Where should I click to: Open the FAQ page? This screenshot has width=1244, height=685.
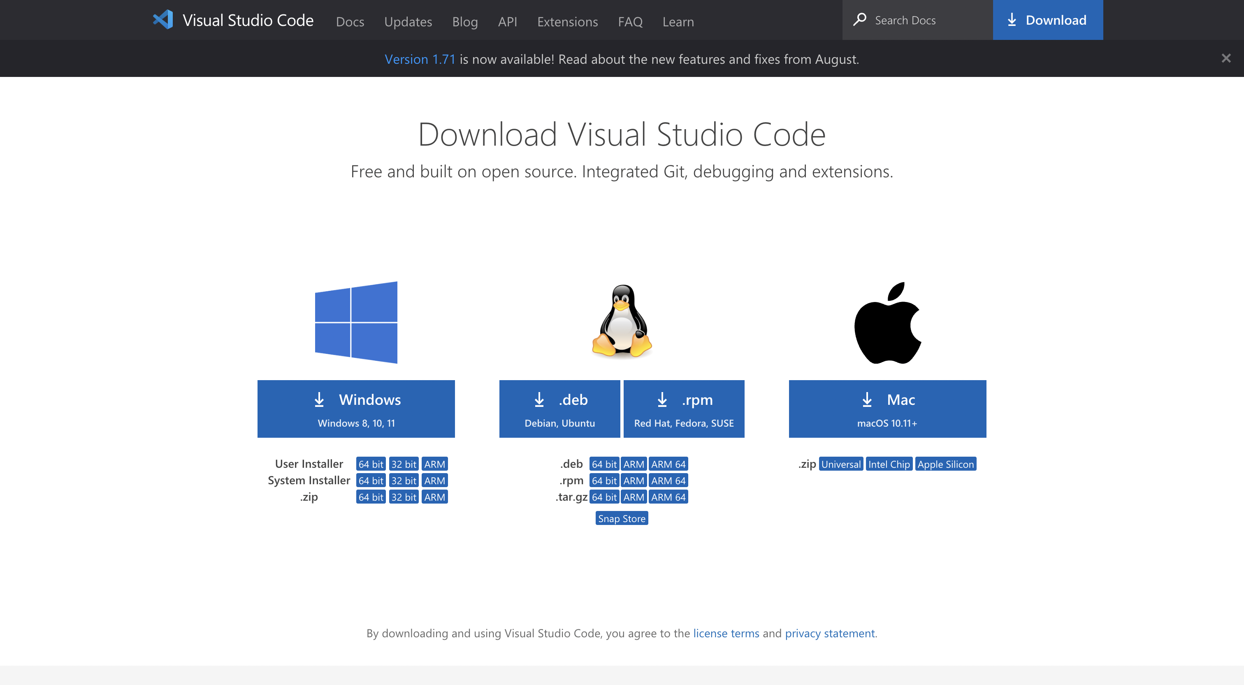(x=630, y=22)
